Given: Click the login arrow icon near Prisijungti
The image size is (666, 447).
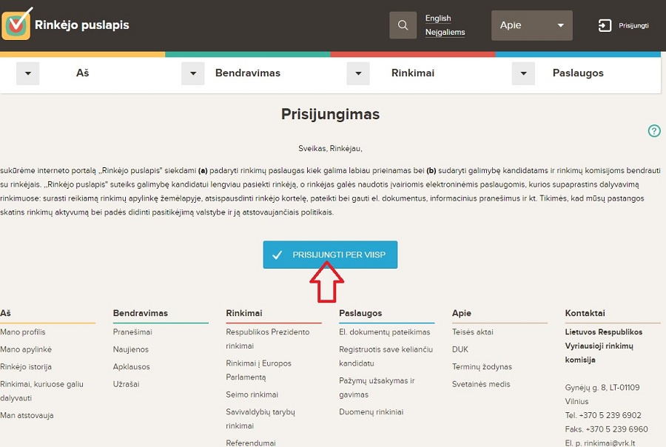Looking at the screenshot, I should coord(605,25).
